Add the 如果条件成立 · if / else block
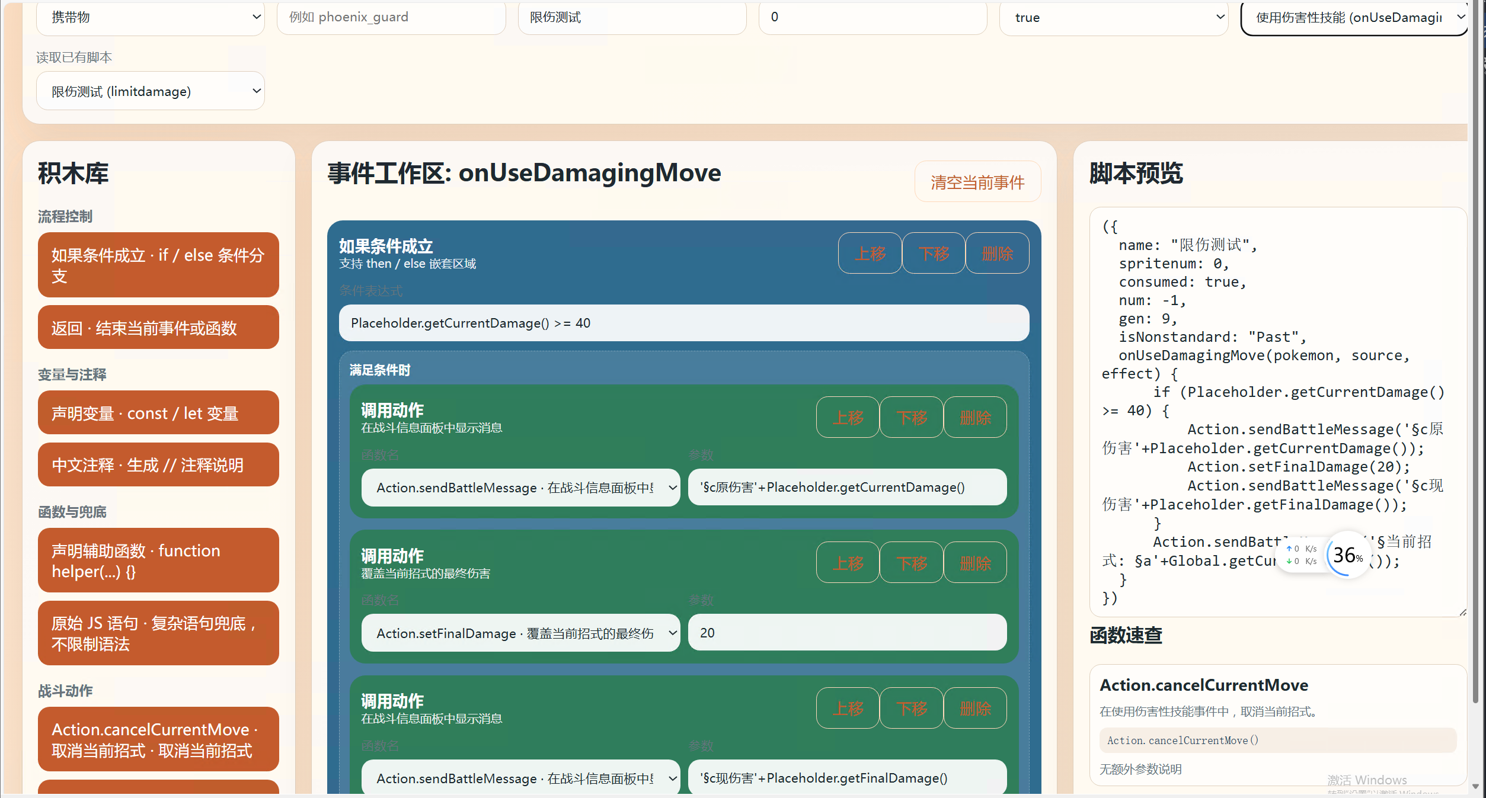The height and width of the screenshot is (798, 1486). 158,265
